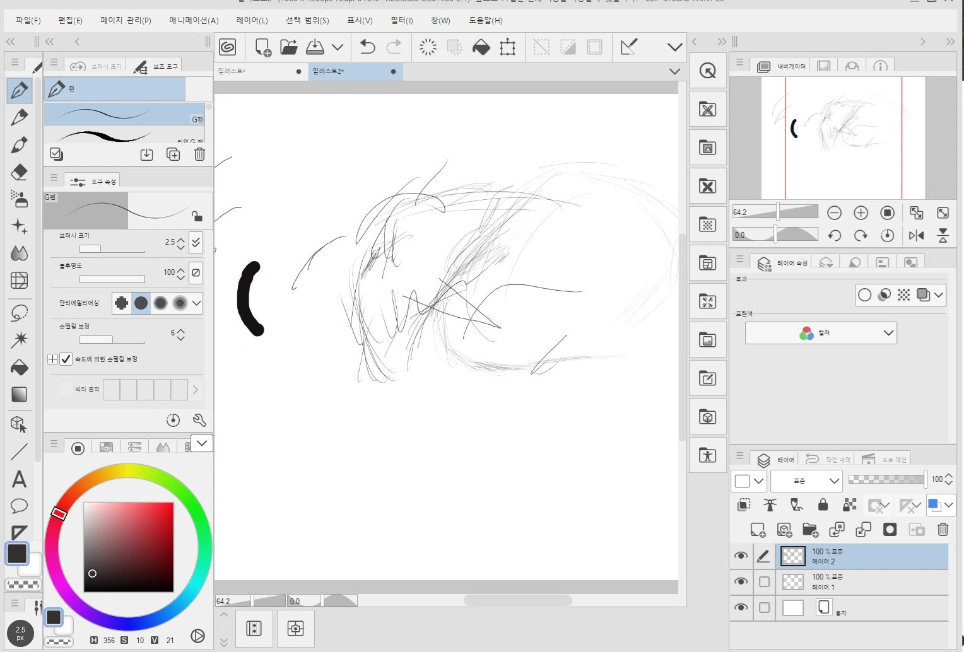Click the delete layer trash icon
The height and width of the screenshot is (652, 964).
(943, 530)
